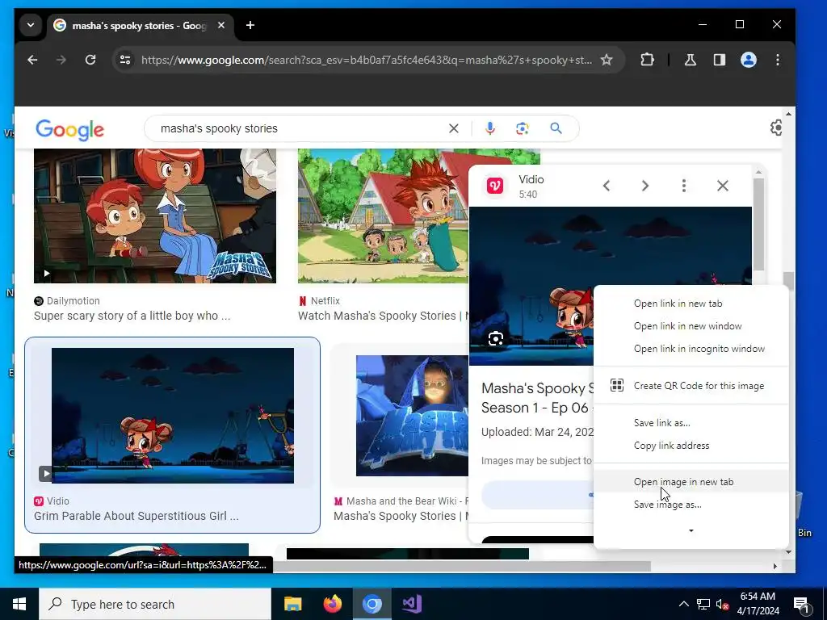Click the Vidio source logo in preview
This screenshot has width=827, height=620.
click(x=495, y=186)
